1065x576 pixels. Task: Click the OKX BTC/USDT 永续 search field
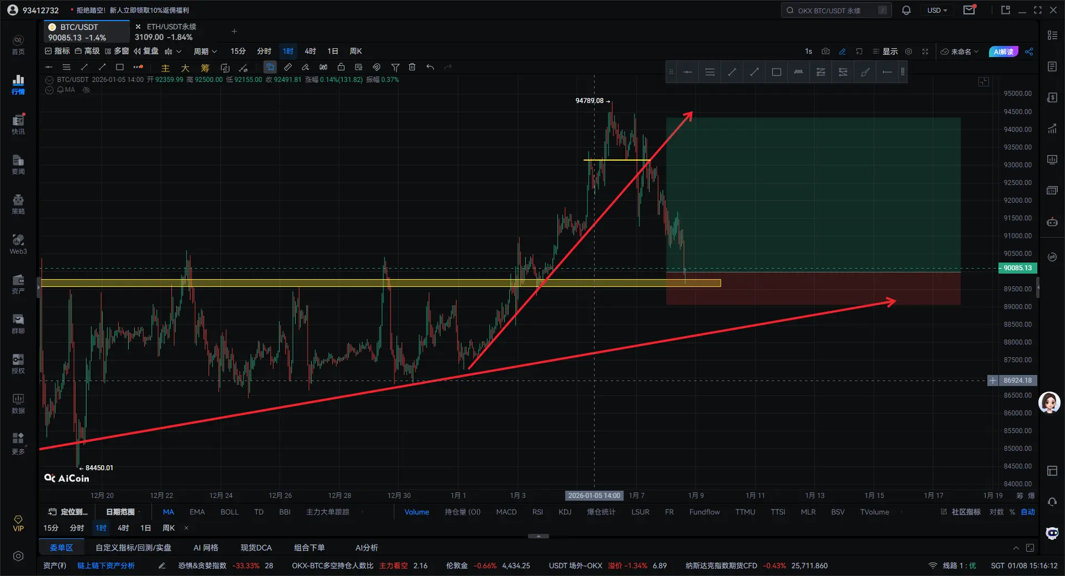836,11
